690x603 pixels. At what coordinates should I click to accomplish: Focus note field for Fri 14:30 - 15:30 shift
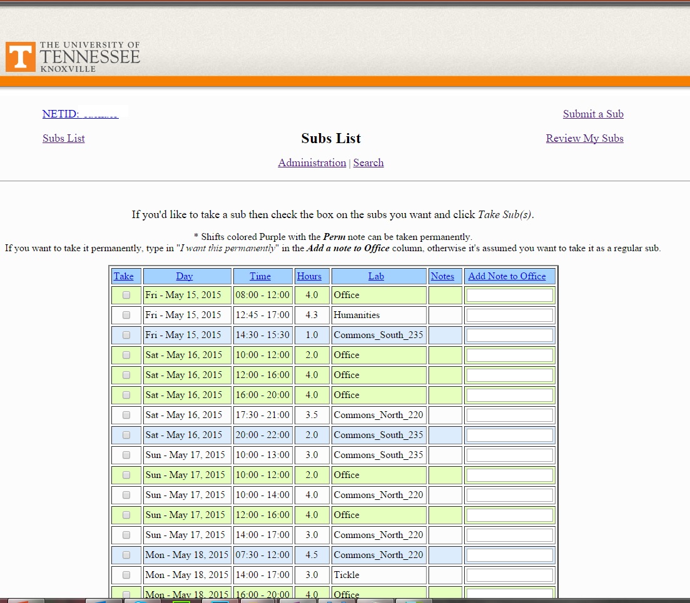tap(509, 335)
